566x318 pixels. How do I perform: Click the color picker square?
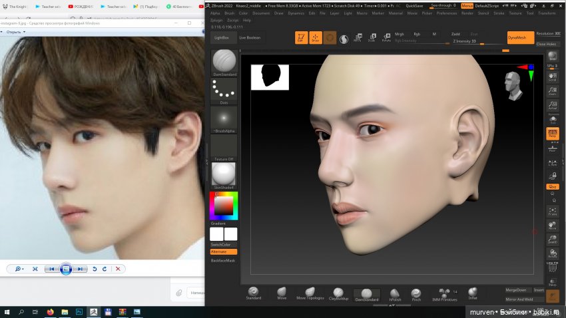224,206
